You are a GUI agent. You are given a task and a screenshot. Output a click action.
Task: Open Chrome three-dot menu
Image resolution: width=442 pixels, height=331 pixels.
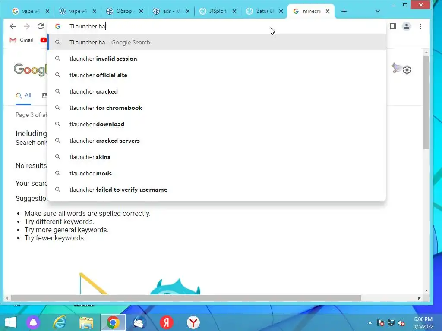(420, 26)
